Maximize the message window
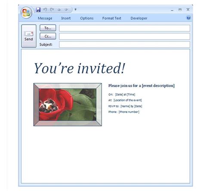 (180, 10)
